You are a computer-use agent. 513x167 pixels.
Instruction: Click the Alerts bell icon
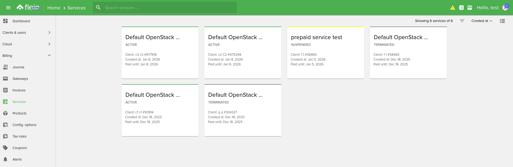pyautogui.click(x=5, y=159)
